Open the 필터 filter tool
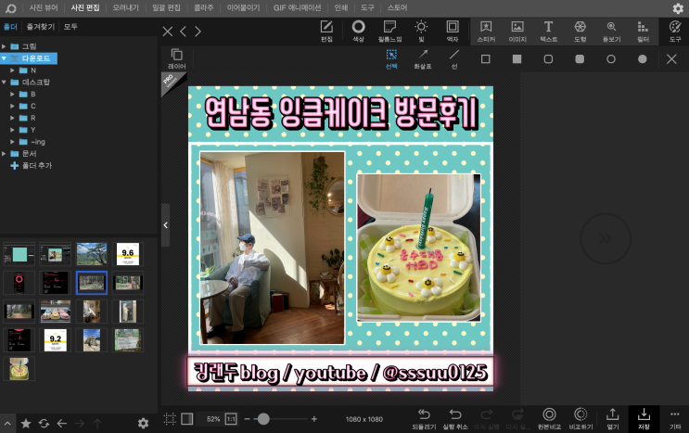689x433 pixels. tap(643, 32)
